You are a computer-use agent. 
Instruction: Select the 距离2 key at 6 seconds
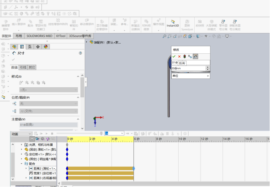(x=133, y=168)
